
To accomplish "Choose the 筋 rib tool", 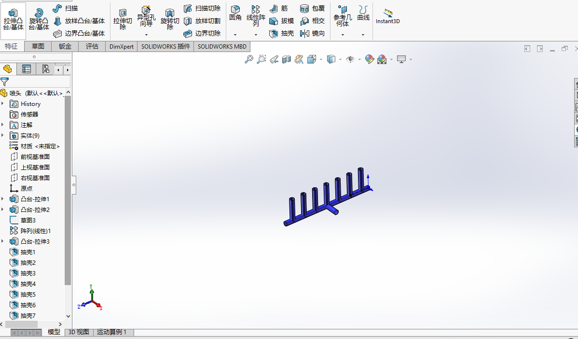I will (279, 9).
